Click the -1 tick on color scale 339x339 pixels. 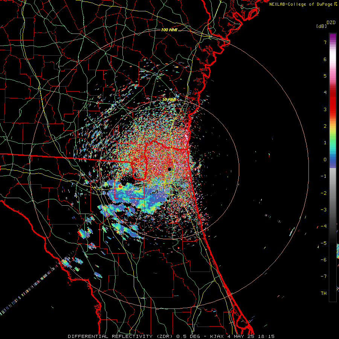pos(324,176)
